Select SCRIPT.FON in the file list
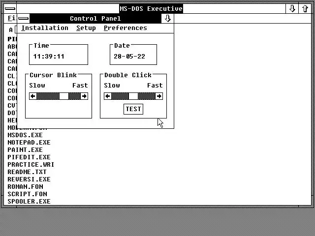315x236 pixels. click(28, 194)
